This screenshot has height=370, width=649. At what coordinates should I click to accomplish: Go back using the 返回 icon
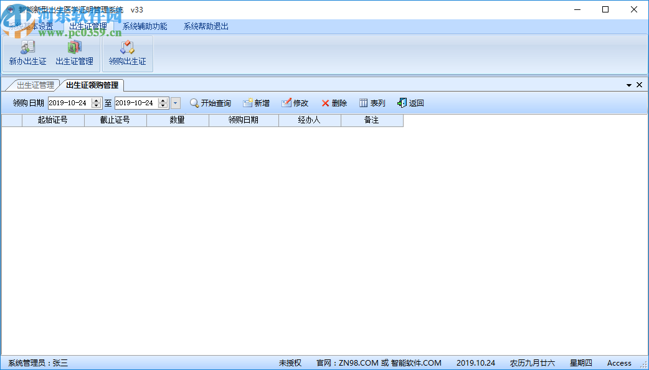point(410,103)
